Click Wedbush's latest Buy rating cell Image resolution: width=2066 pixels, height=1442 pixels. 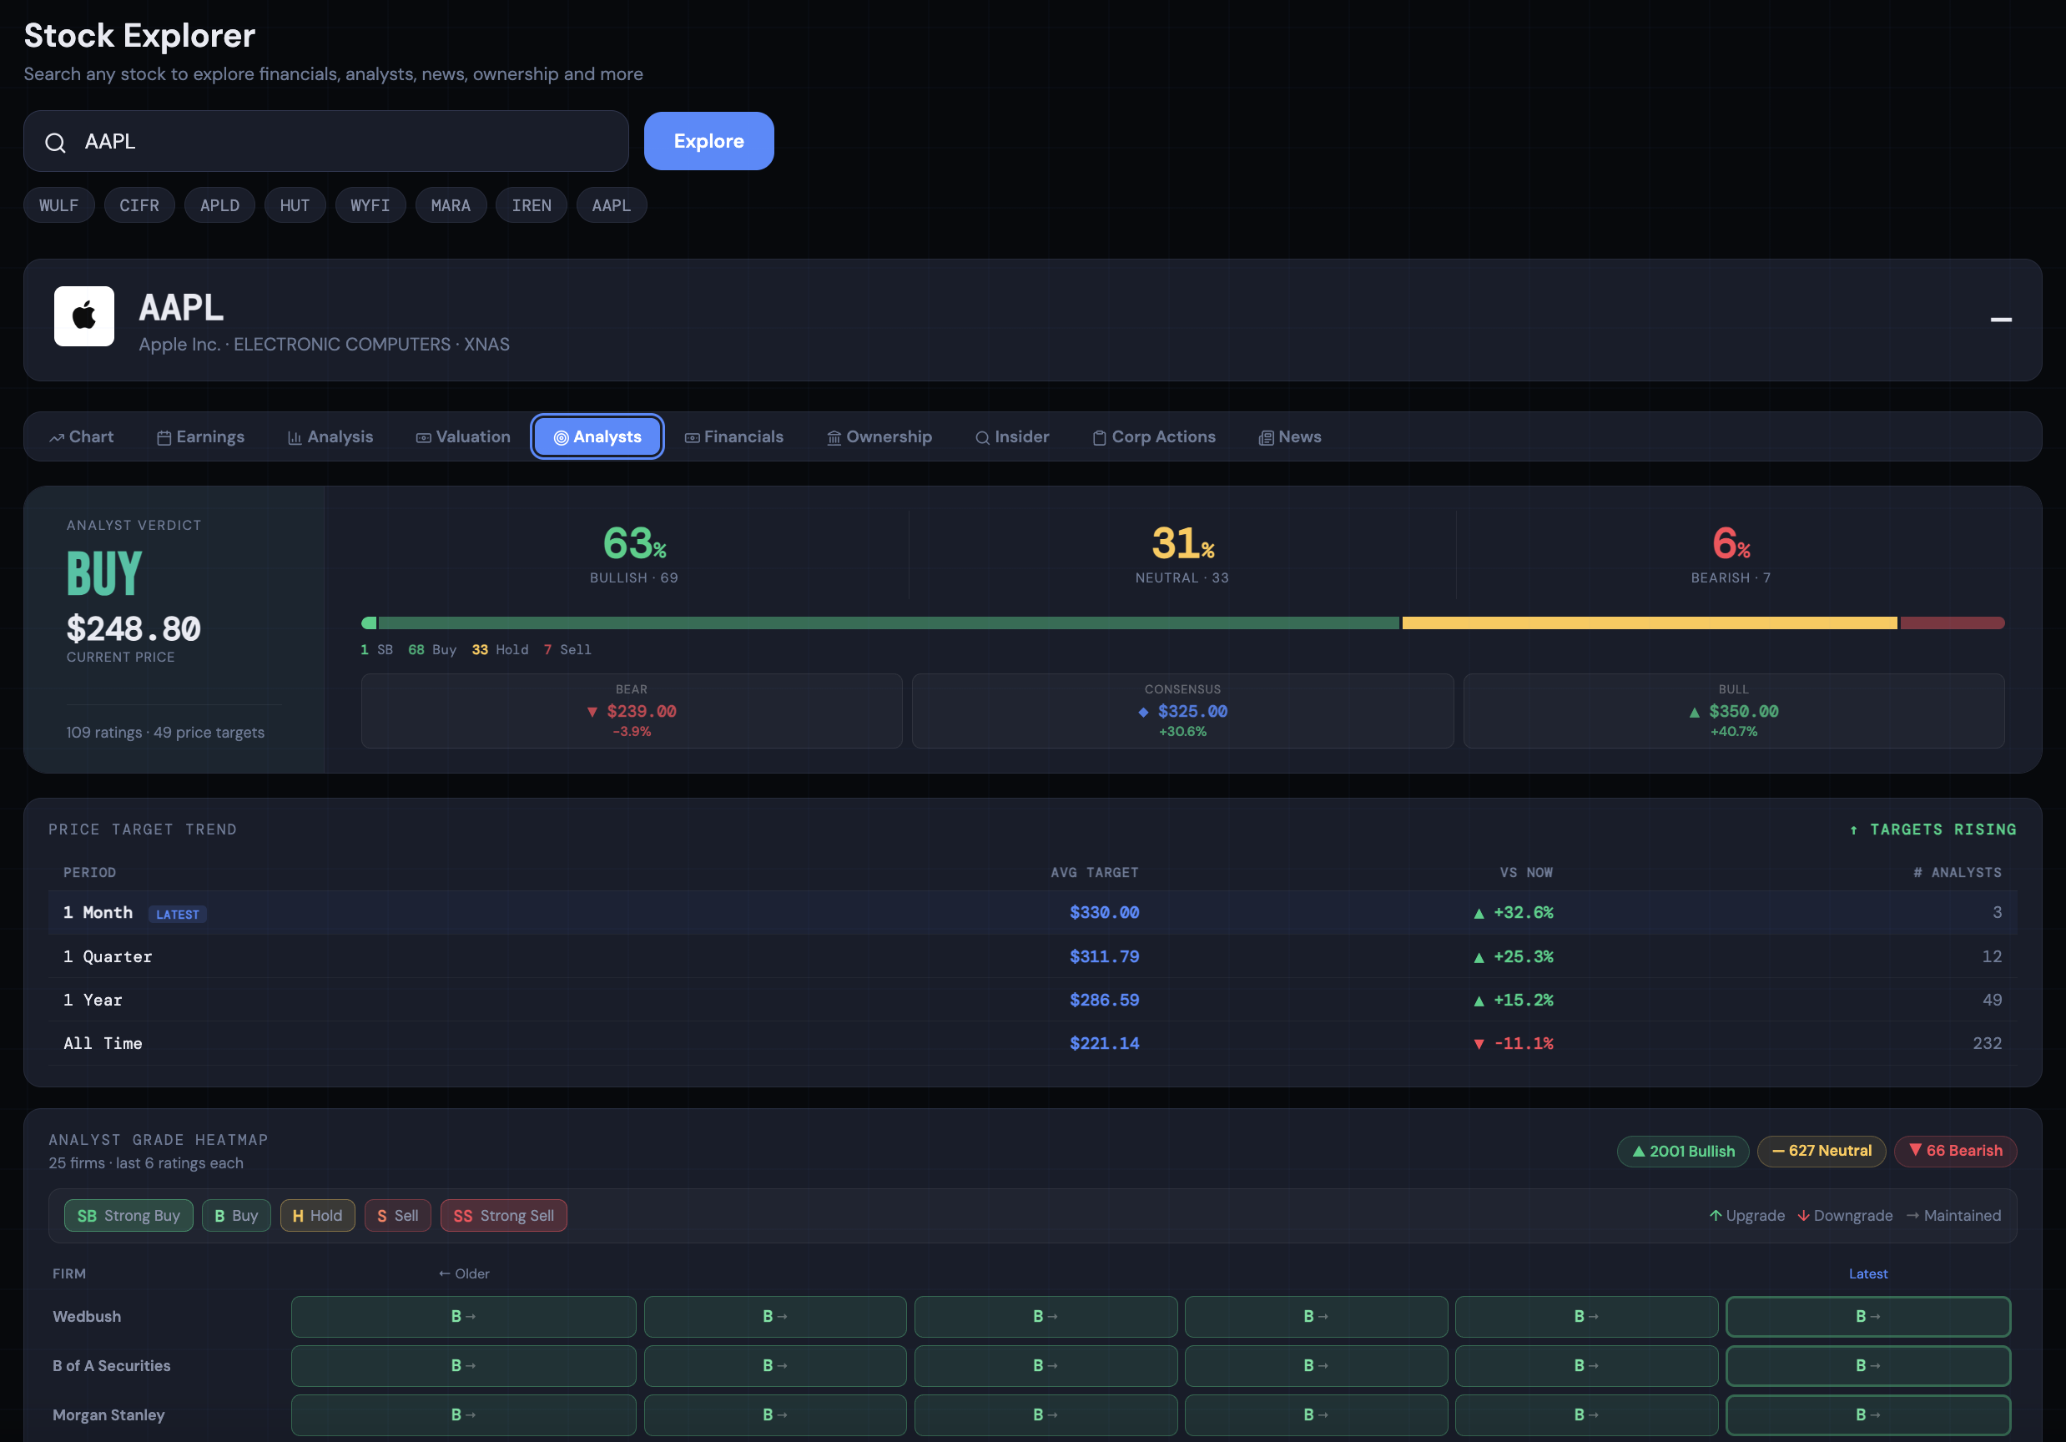[1867, 1316]
